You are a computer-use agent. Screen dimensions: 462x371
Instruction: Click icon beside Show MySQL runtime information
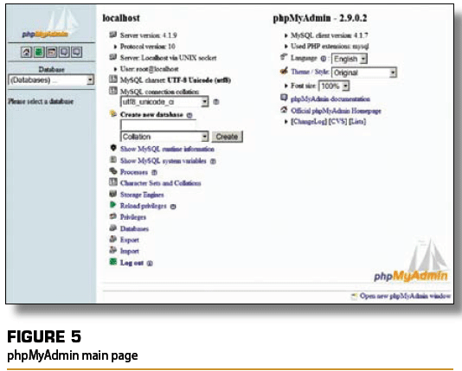click(x=112, y=148)
